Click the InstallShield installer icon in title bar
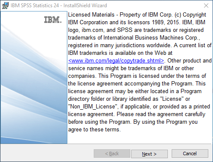This screenshot has width=213, height=162. click(5, 6)
